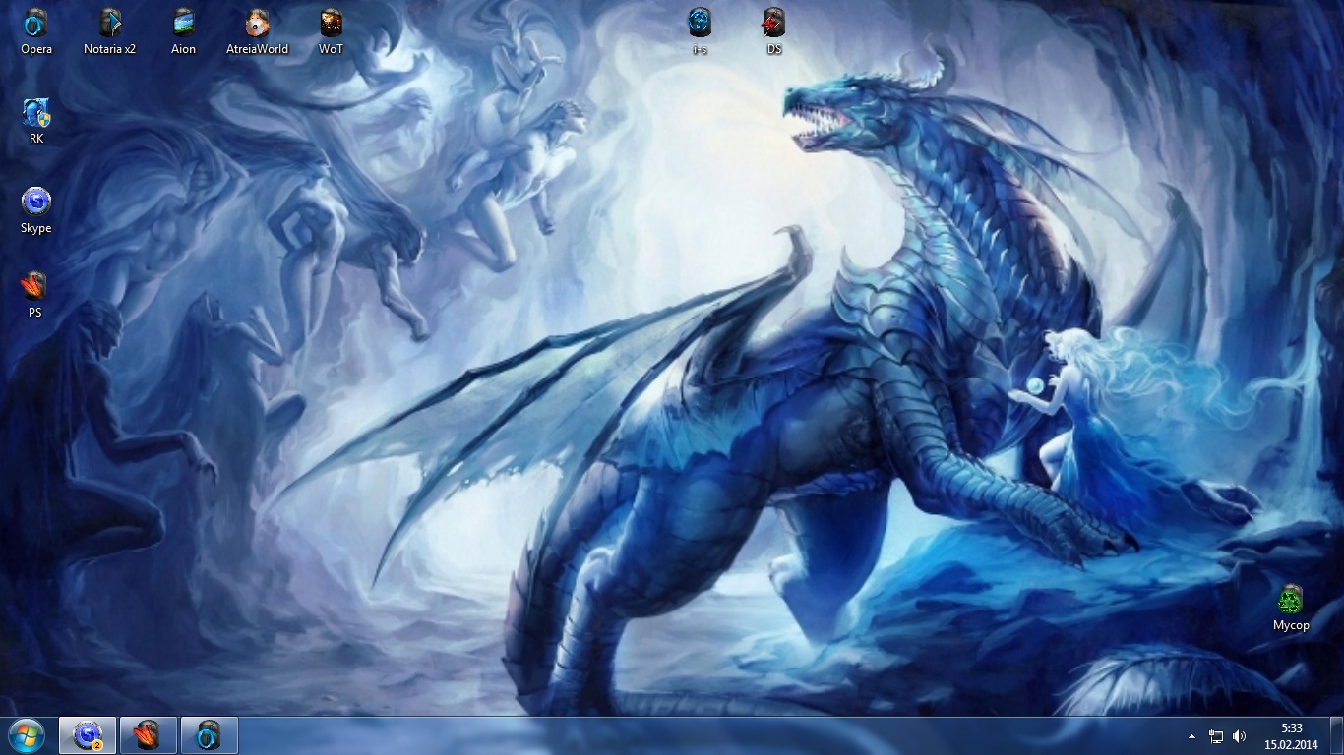This screenshot has height=755, width=1344.
Task: Click the DS desktop shortcut
Action: click(x=774, y=30)
